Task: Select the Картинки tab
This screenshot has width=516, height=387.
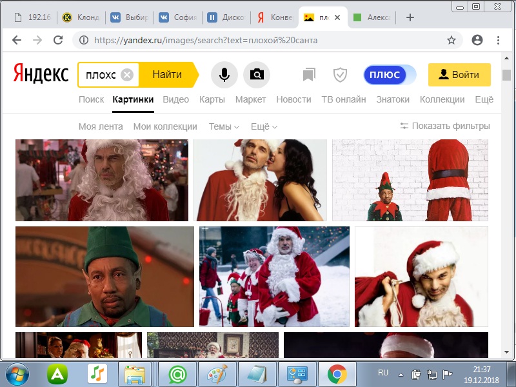Action: (x=133, y=99)
